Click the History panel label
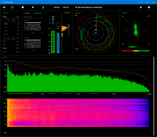Screen dimensions: 157x137 pyautogui.click(x=78, y=13)
